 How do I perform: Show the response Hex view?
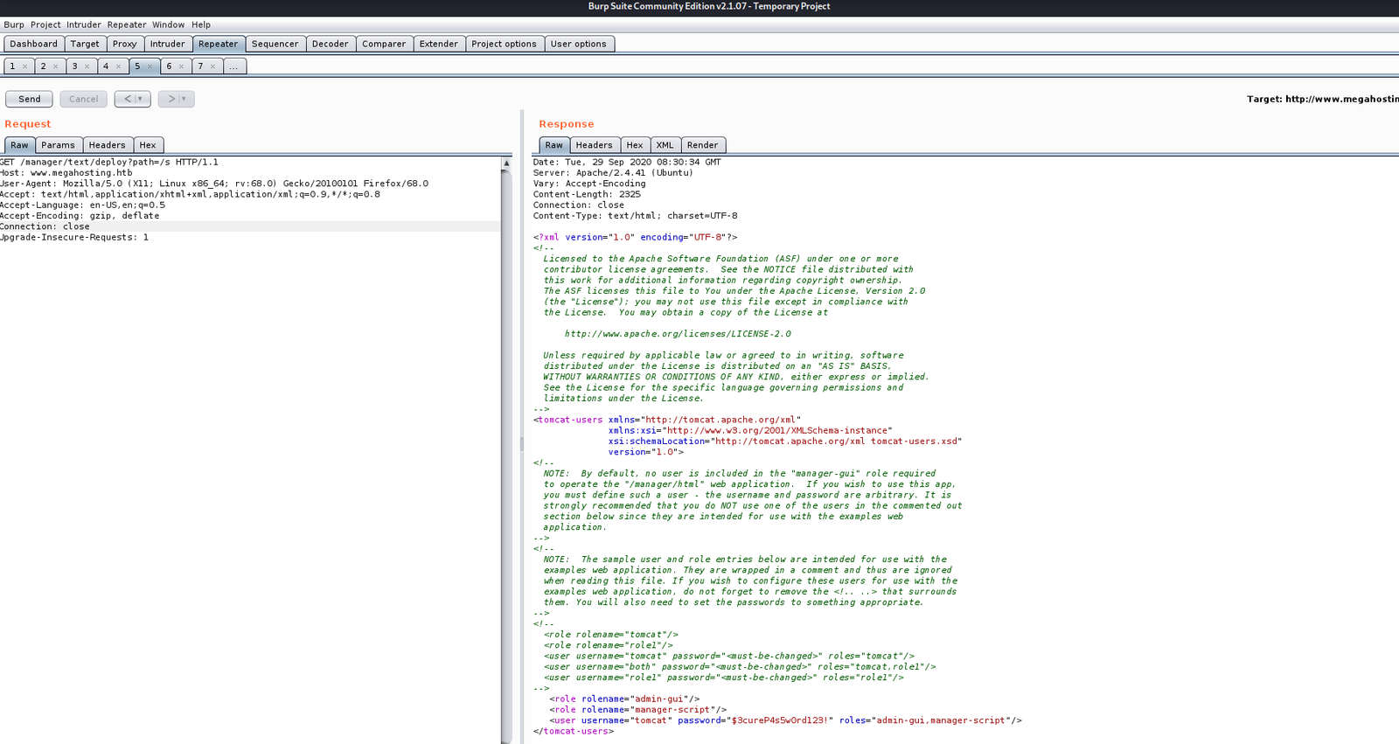(x=635, y=145)
